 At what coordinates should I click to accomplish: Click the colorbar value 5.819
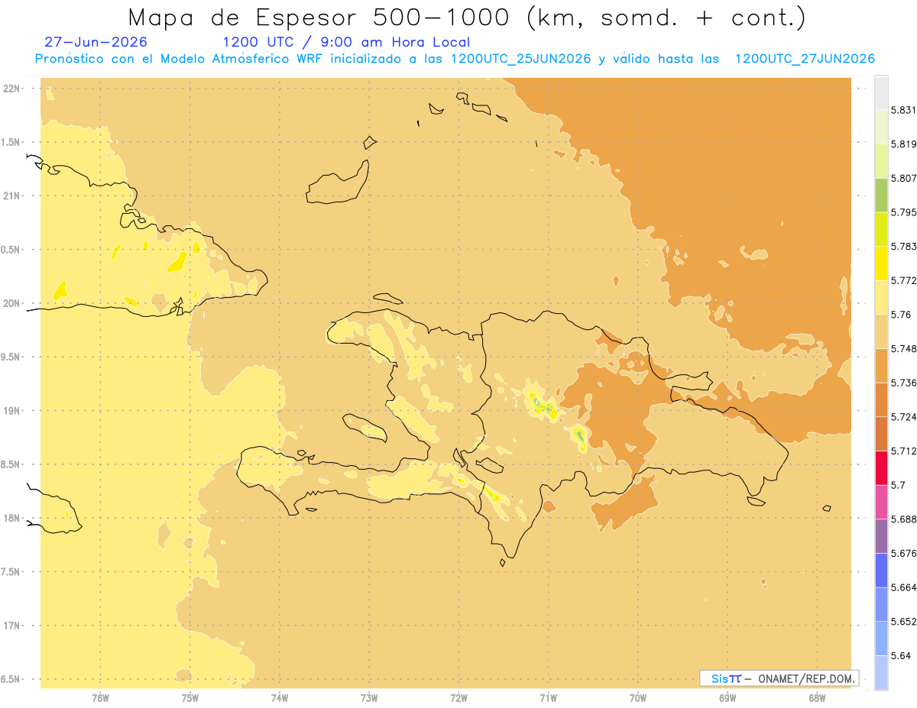pyautogui.click(x=903, y=144)
